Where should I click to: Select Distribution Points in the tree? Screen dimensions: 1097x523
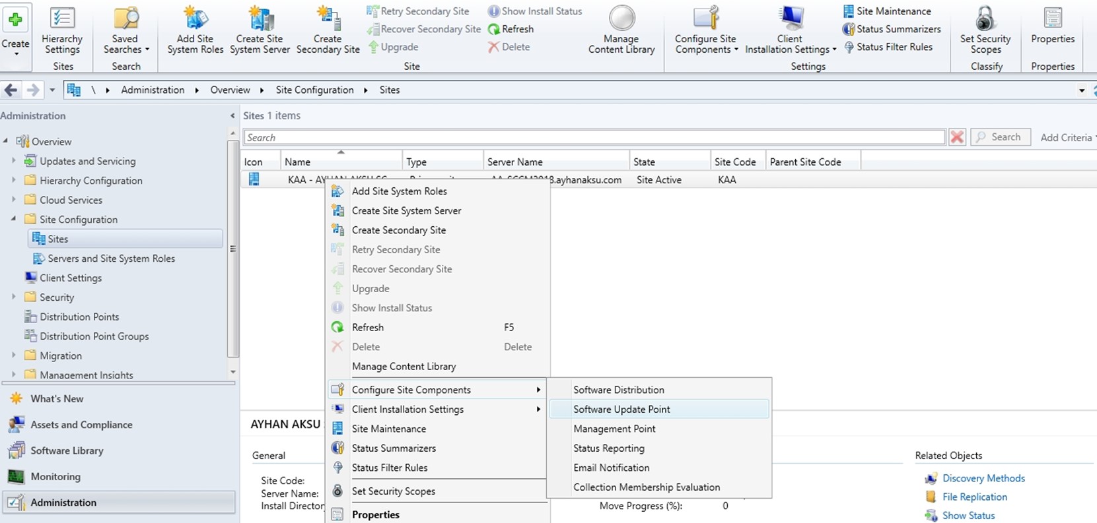pos(72,317)
